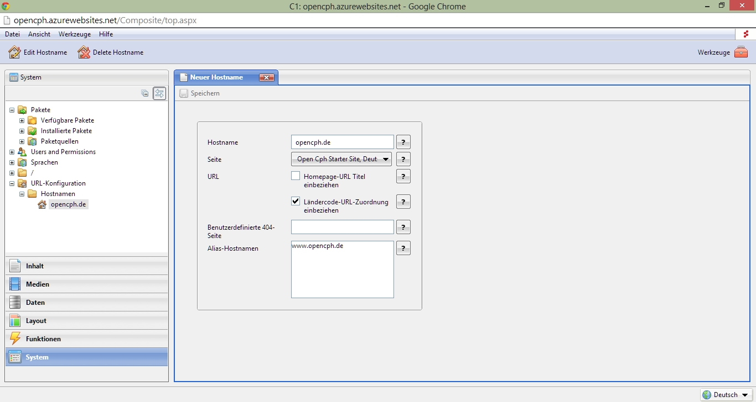Screen dimensions: 756x402
Task: Open the Ansicht menu
Action: 39,34
